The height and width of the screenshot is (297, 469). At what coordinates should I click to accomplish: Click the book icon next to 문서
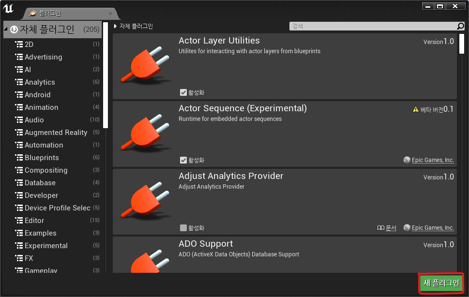tap(381, 228)
